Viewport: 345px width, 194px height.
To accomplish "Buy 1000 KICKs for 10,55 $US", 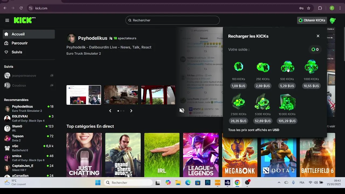I will coord(311,86).
